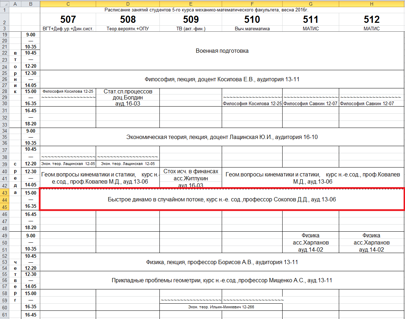The width and height of the screenshot is (405, 319).
Task: Click the 'Прикладные проблемы геометрии' cell
Action: (x=222, y=281)
